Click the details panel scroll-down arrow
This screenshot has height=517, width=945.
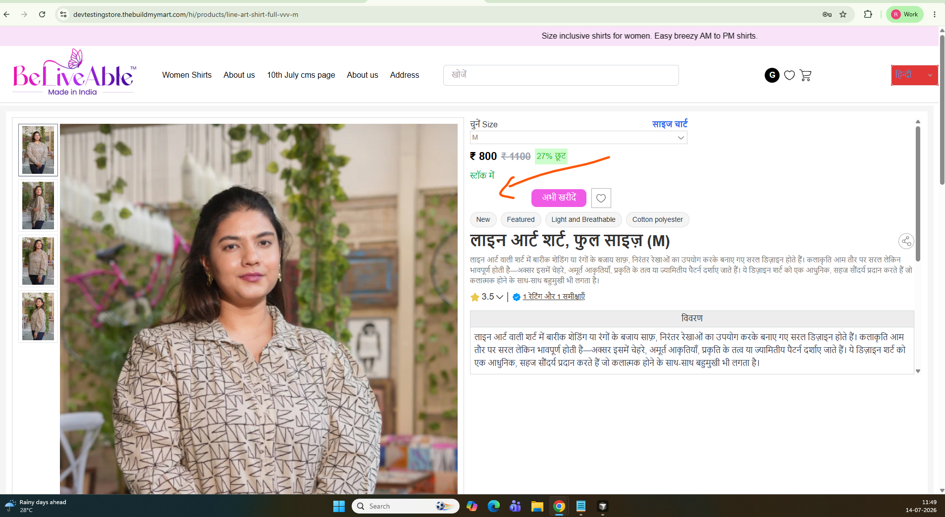point(918,371)
